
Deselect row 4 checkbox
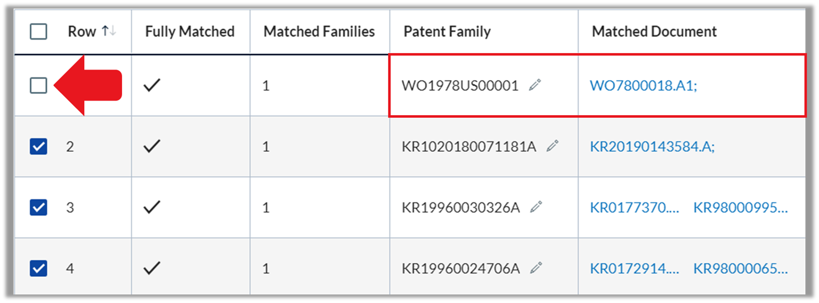[x=39, y=268]
